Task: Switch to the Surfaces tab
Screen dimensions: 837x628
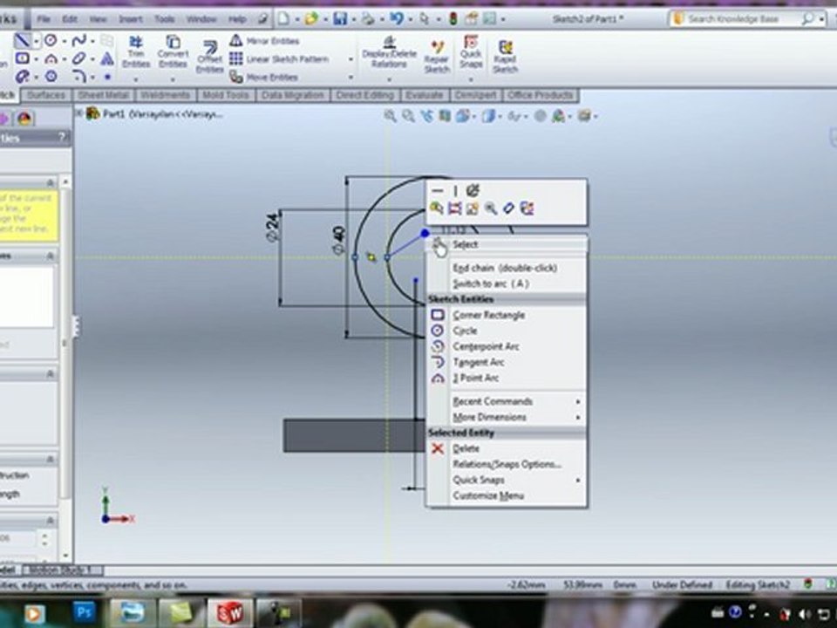Action: click(x=46, y=96)
